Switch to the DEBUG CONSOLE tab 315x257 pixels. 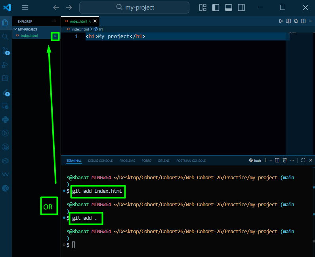100,161
